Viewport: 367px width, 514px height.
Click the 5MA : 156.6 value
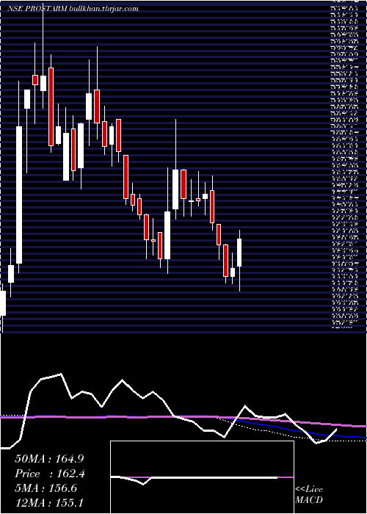(x=46, y=488)
